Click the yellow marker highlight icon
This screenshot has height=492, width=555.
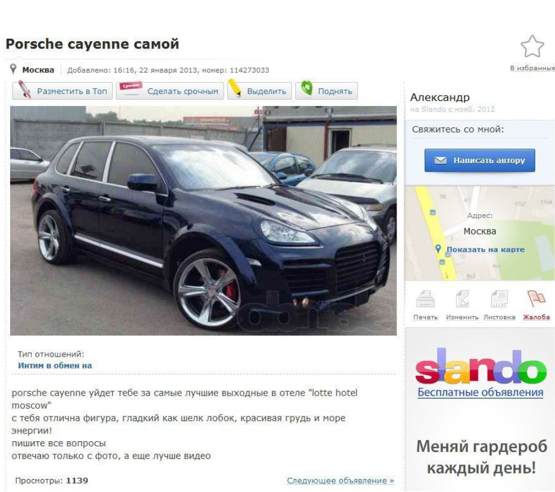235,88
